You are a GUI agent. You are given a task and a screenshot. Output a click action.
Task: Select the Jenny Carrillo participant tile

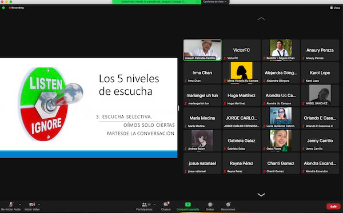[x=320, y=140]
